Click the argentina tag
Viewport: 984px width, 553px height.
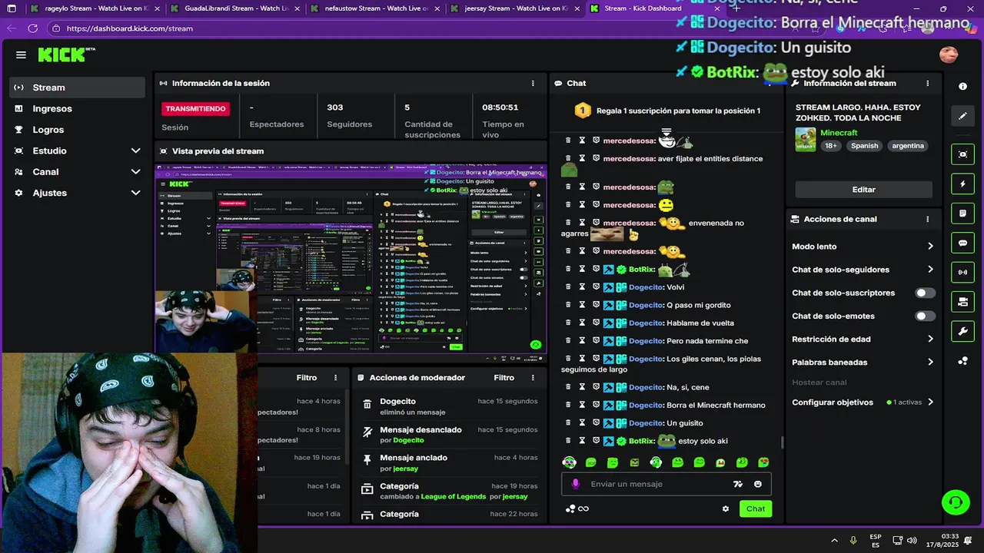tap(908, 146)
